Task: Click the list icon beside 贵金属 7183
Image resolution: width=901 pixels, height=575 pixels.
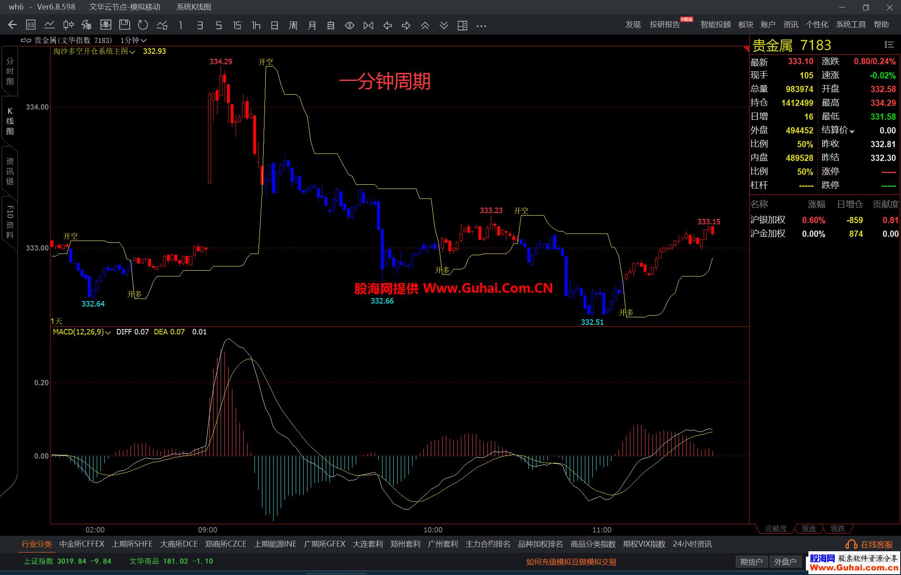Action: coord(889,45)
